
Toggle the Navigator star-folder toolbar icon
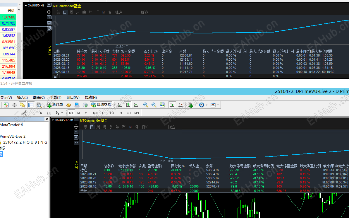(x=23, y=105)
